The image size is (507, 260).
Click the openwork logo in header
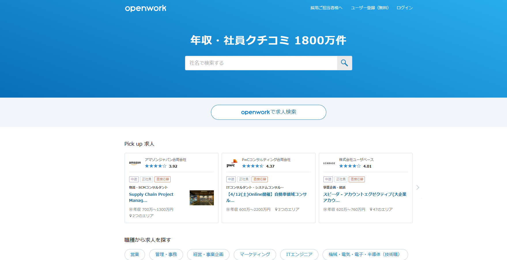coord(146,8)
